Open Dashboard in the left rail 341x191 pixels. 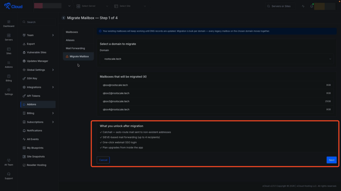9,24
